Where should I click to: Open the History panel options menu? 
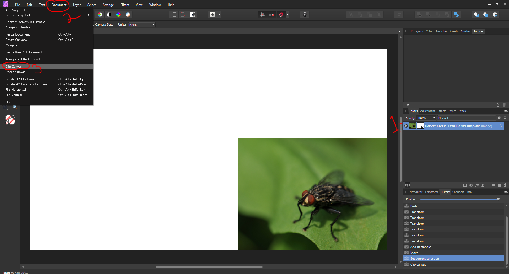point(506,192)
